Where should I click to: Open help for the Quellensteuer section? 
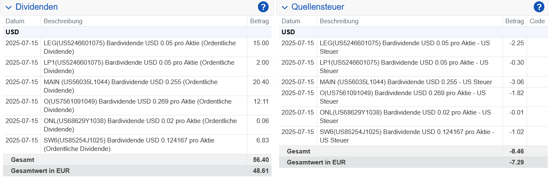pyautogui.click(x=538, y=7)
